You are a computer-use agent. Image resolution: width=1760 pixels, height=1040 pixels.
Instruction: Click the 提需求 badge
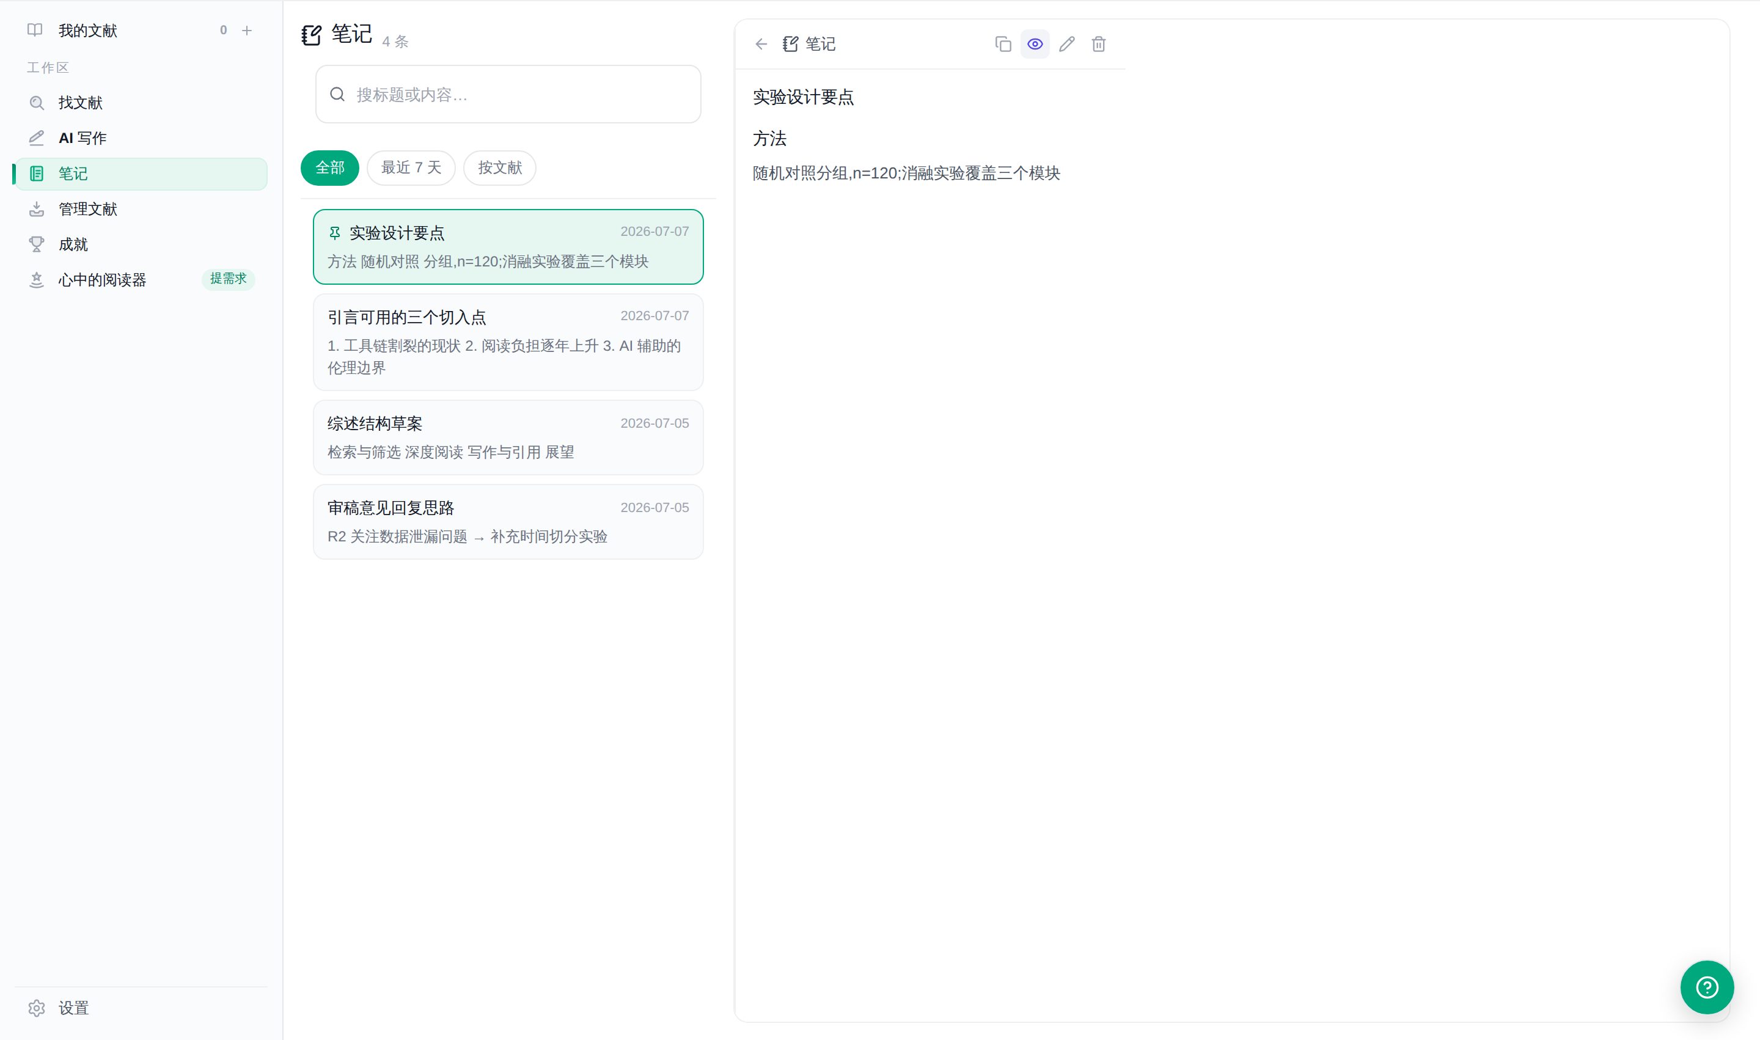pos(229,279)
